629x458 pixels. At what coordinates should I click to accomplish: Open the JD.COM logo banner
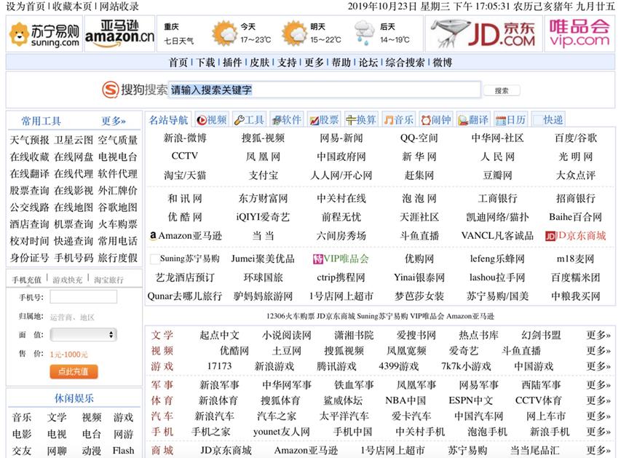[484, 34]
